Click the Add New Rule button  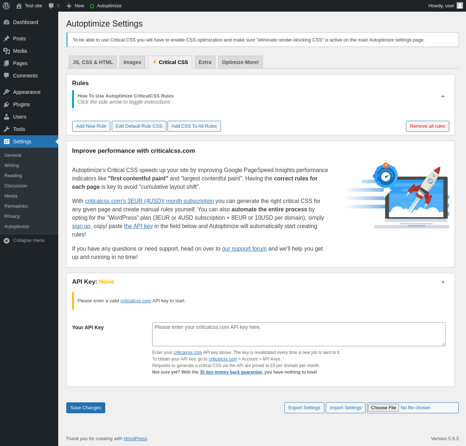click(x=91, y=126)
